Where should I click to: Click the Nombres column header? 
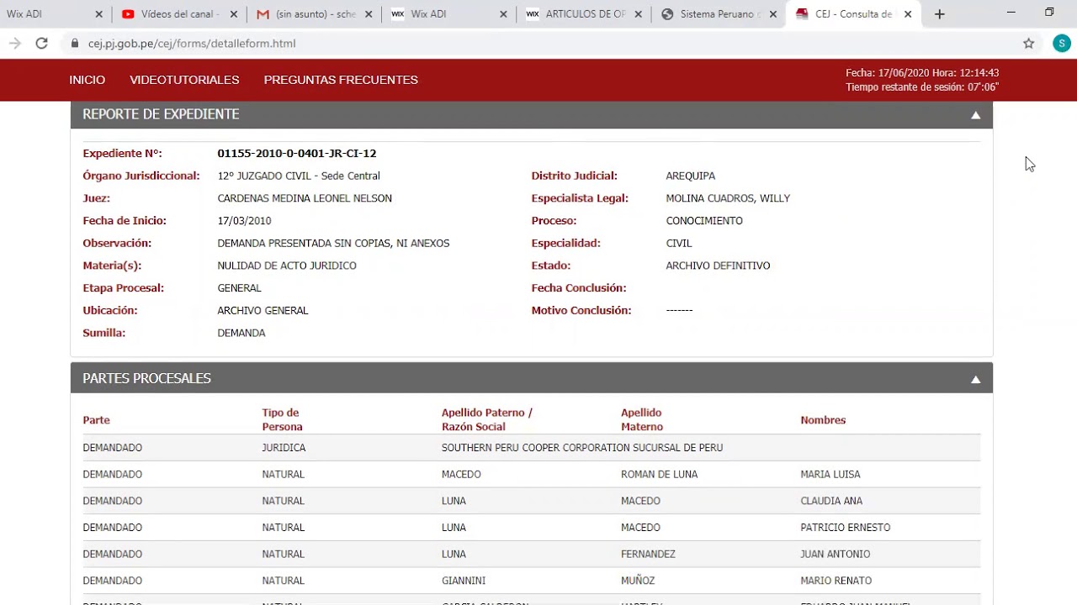point(823,420)
